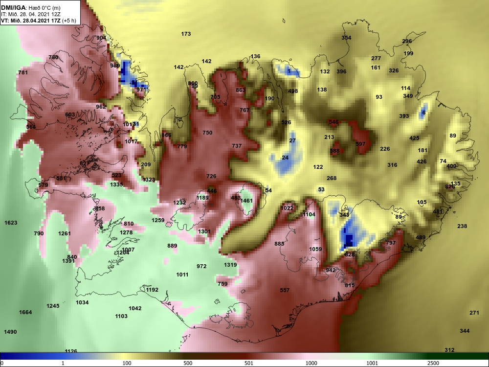Select the 2500 label on the legend
This screenshot has width=489, height=367.
pyautogui.click(x=433, y=363)
